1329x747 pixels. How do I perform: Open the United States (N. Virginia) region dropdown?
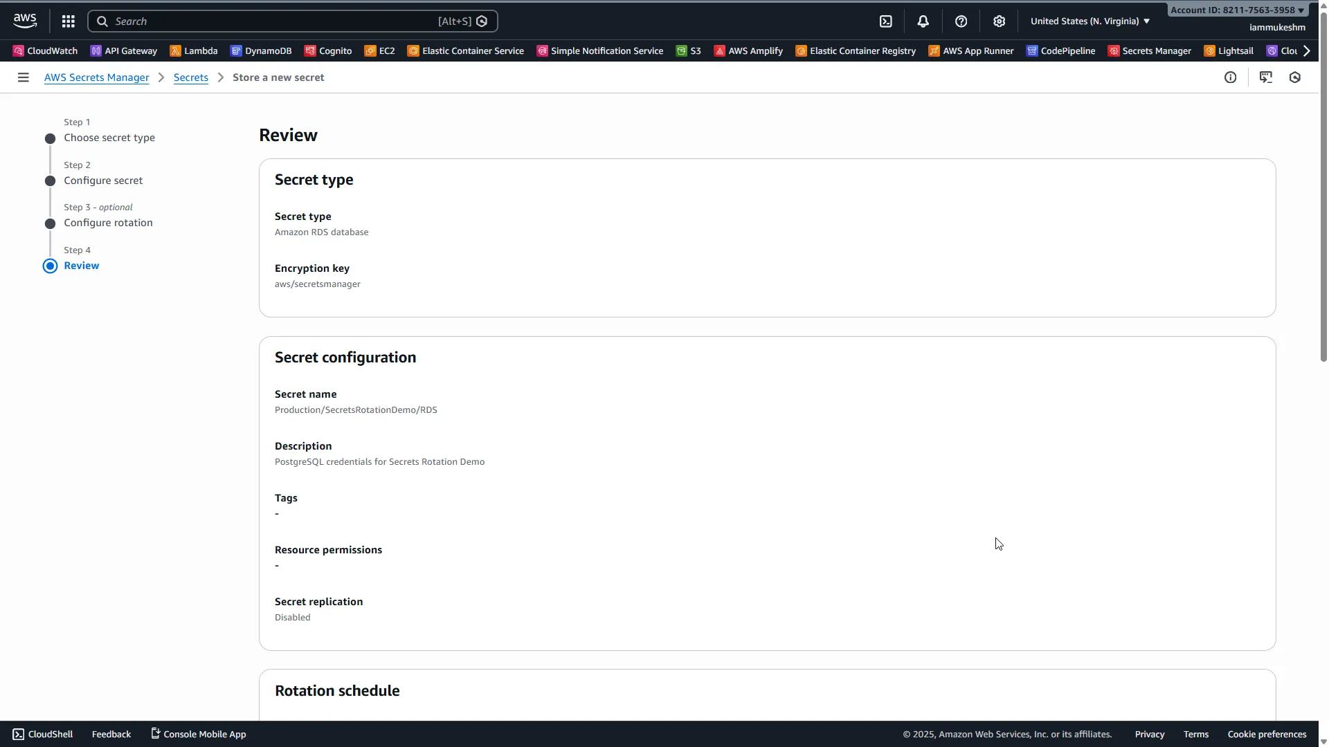click(x=1088, y=21)
